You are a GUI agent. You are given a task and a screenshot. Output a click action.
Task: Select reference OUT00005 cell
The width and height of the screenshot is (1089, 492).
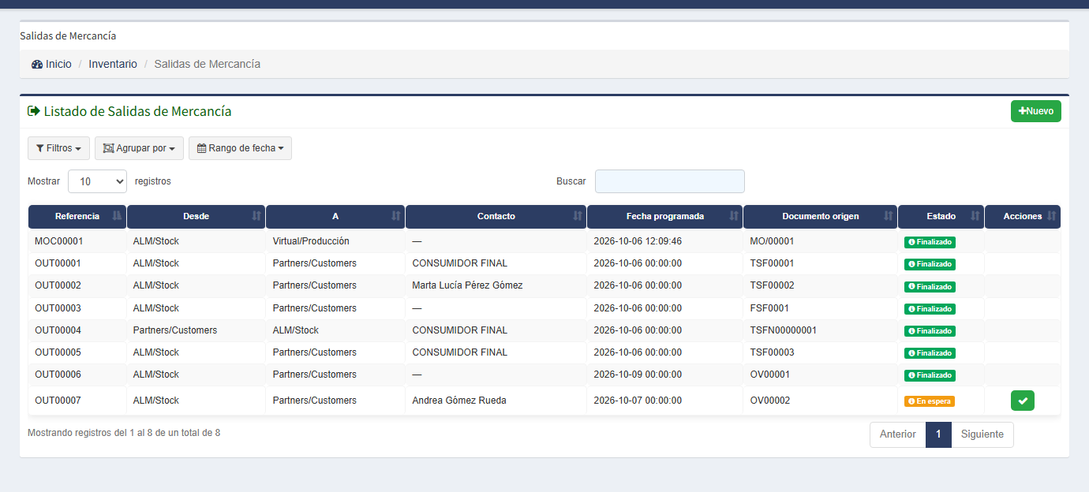(x=77, y=352)
